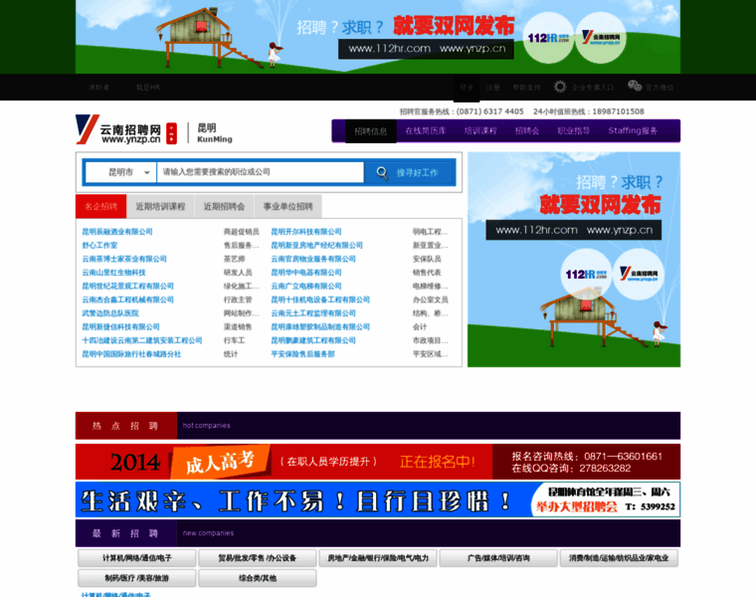Image resolution: width=756 pixels, height=597 pixels.
Task: Click the 帮助支持 link
Action: 526,88
